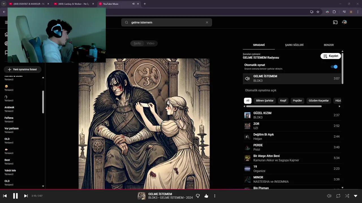Go to the previous track
362x203 pixels.
tap(5, 196)
